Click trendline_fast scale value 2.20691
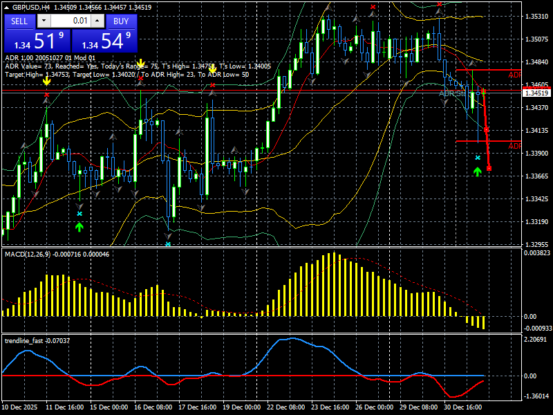Image resolution: width=553 pixels, height=415 pixels. [536, 339]
